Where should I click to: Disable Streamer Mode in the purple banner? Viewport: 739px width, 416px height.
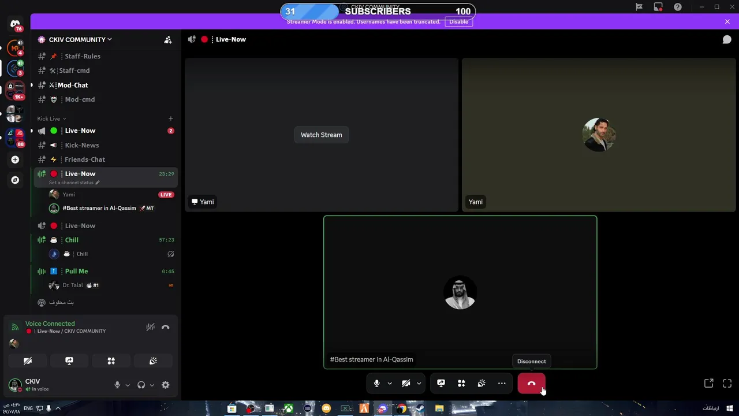click(459, 21)
